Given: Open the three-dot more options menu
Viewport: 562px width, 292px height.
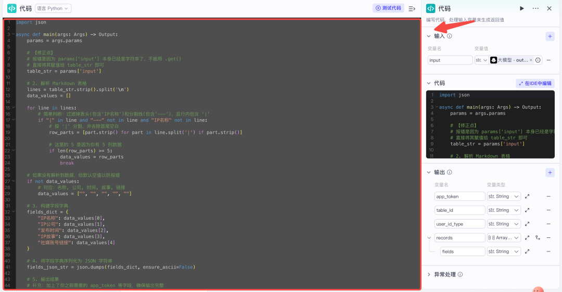Looking at the screenshot, I should click(x=535, y=8).
